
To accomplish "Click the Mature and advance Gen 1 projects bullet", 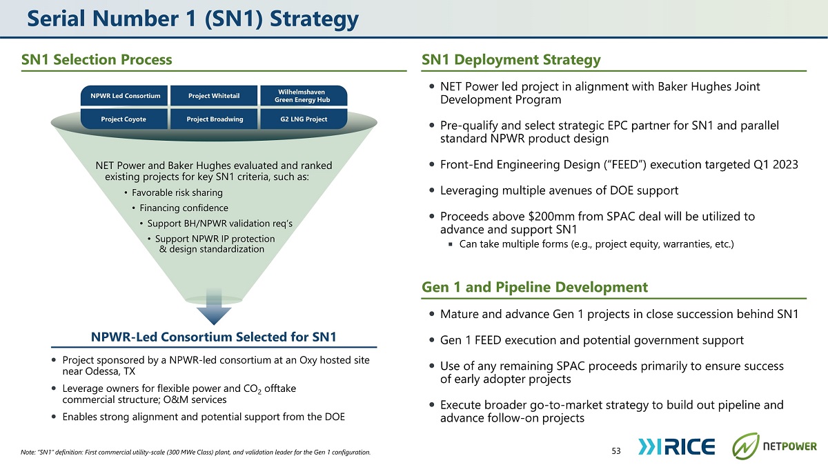I will pos(613,315).
